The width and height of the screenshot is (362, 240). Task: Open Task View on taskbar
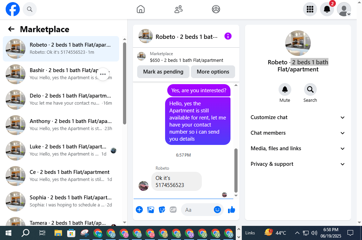click(42, 233)
